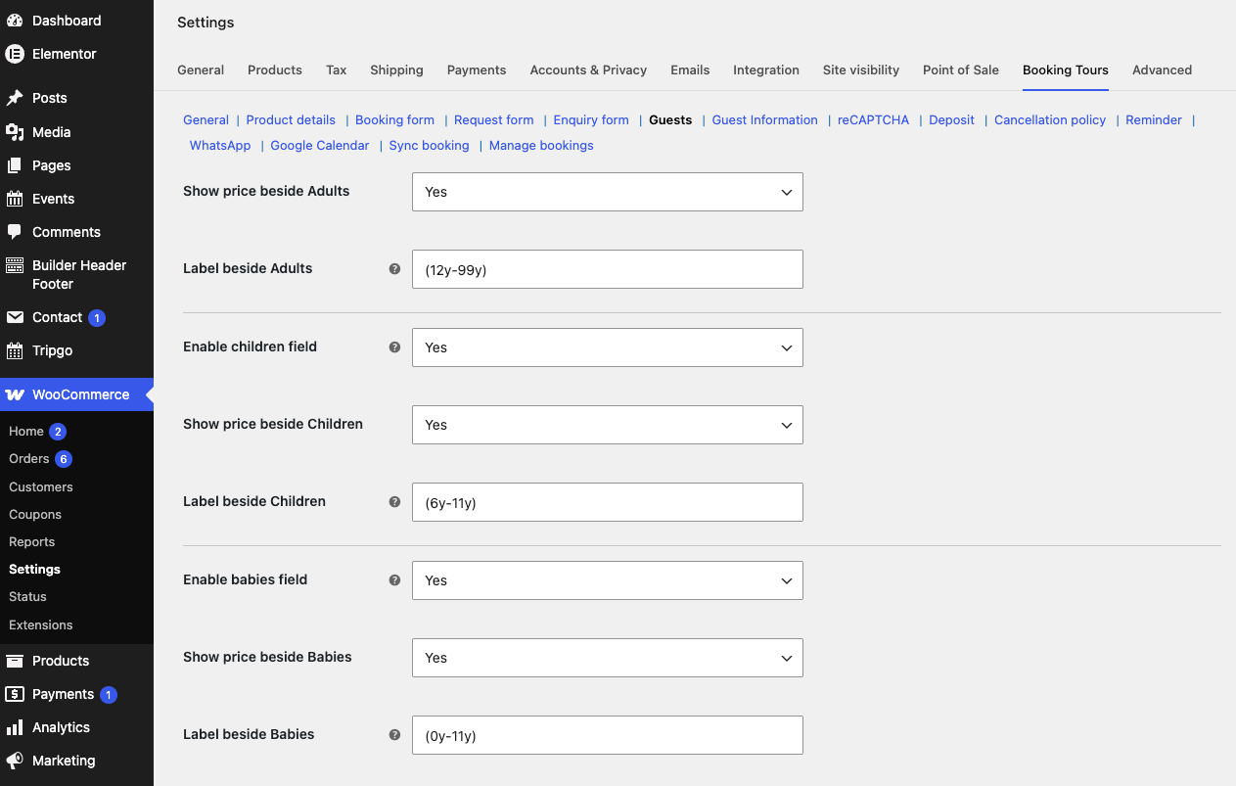Click the Media library icon

tap(15, 132)
